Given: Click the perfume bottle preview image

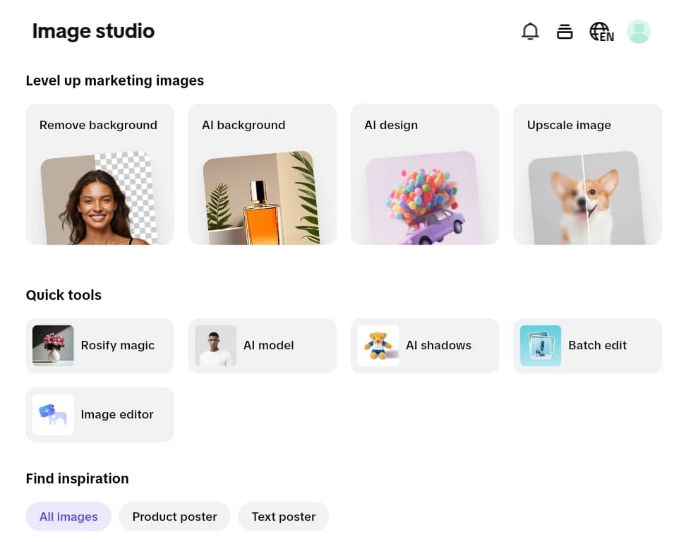Looking at the screenshot, I should coord(262,198).
